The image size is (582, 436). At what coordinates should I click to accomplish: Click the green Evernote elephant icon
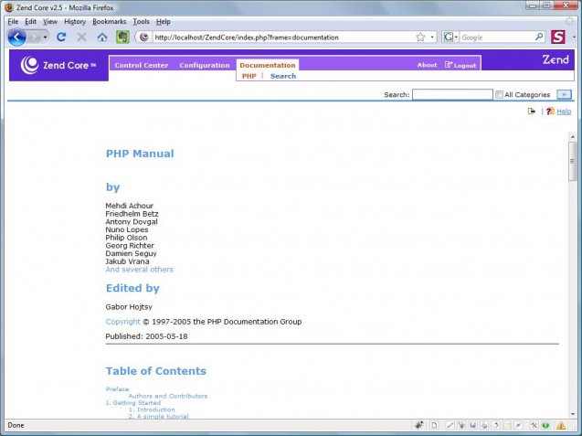(x=122, y=37)
